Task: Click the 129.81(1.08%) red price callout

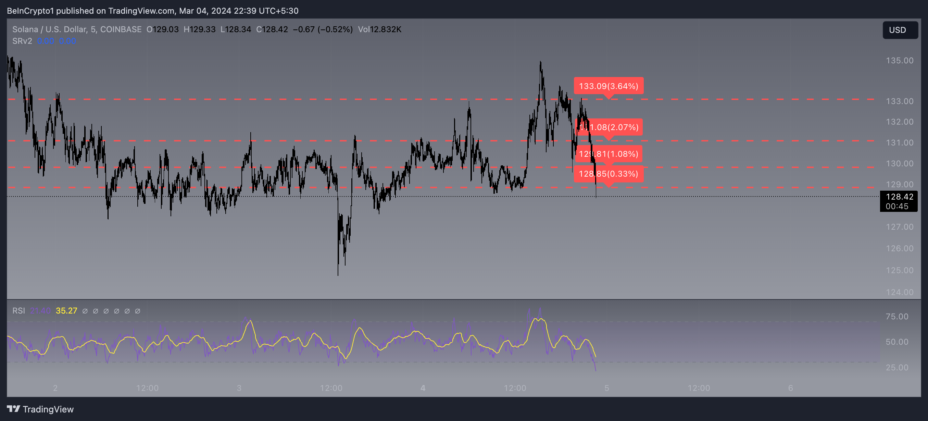Action: (609, 154)
